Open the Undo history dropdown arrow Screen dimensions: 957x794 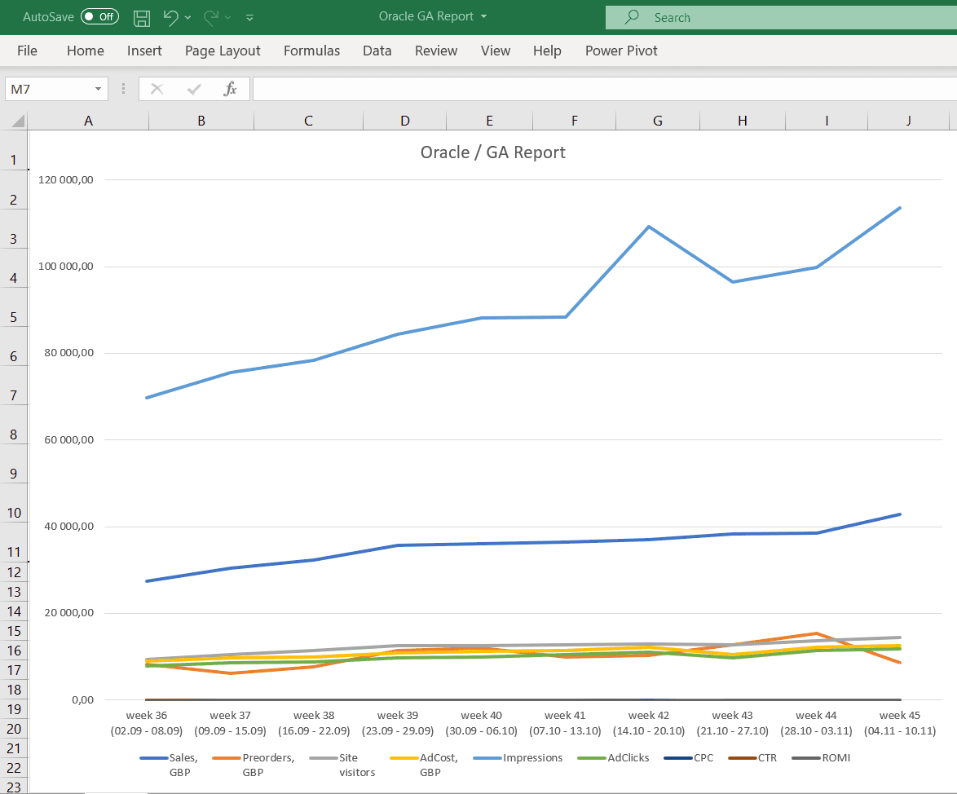(x=188, y=18)
